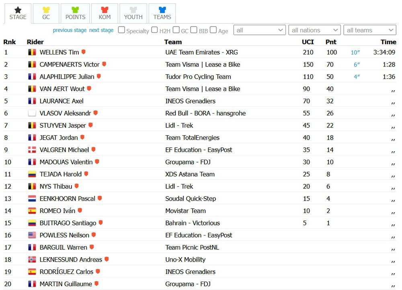Image resolution: width=402 pixels, height=290 pixels.
Task: Follow the next stage link
Action: click(101, 30)
